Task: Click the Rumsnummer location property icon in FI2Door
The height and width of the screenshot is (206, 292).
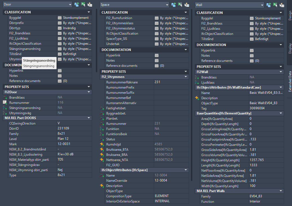Action: [5, 102]
